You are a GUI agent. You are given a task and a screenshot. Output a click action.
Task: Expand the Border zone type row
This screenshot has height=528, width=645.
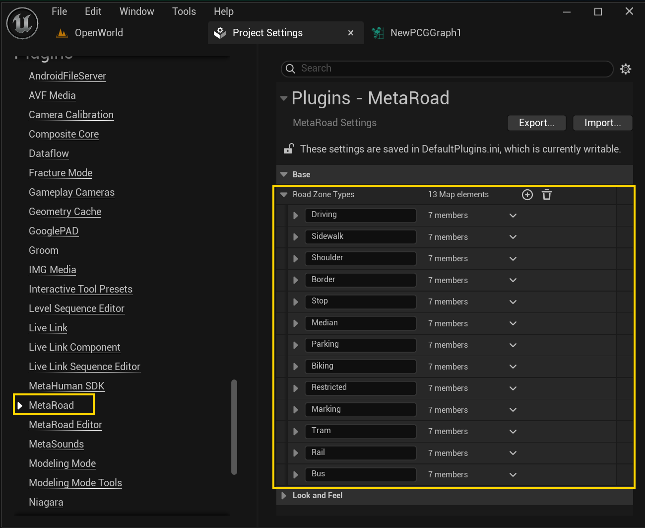tap(296, 280)
